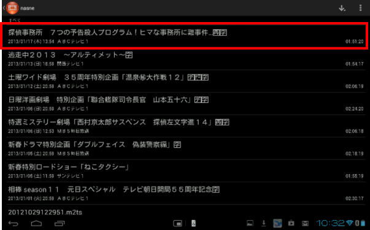Image resolution: width=370 pixels, height=230 pixels.
Task: Tap the nasne app icon to go back
Action: (x=12, y=8)
